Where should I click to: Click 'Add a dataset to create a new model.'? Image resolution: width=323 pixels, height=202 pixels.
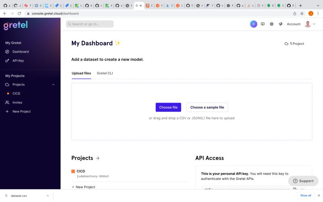pyautogui.click(x=107, y=59)
